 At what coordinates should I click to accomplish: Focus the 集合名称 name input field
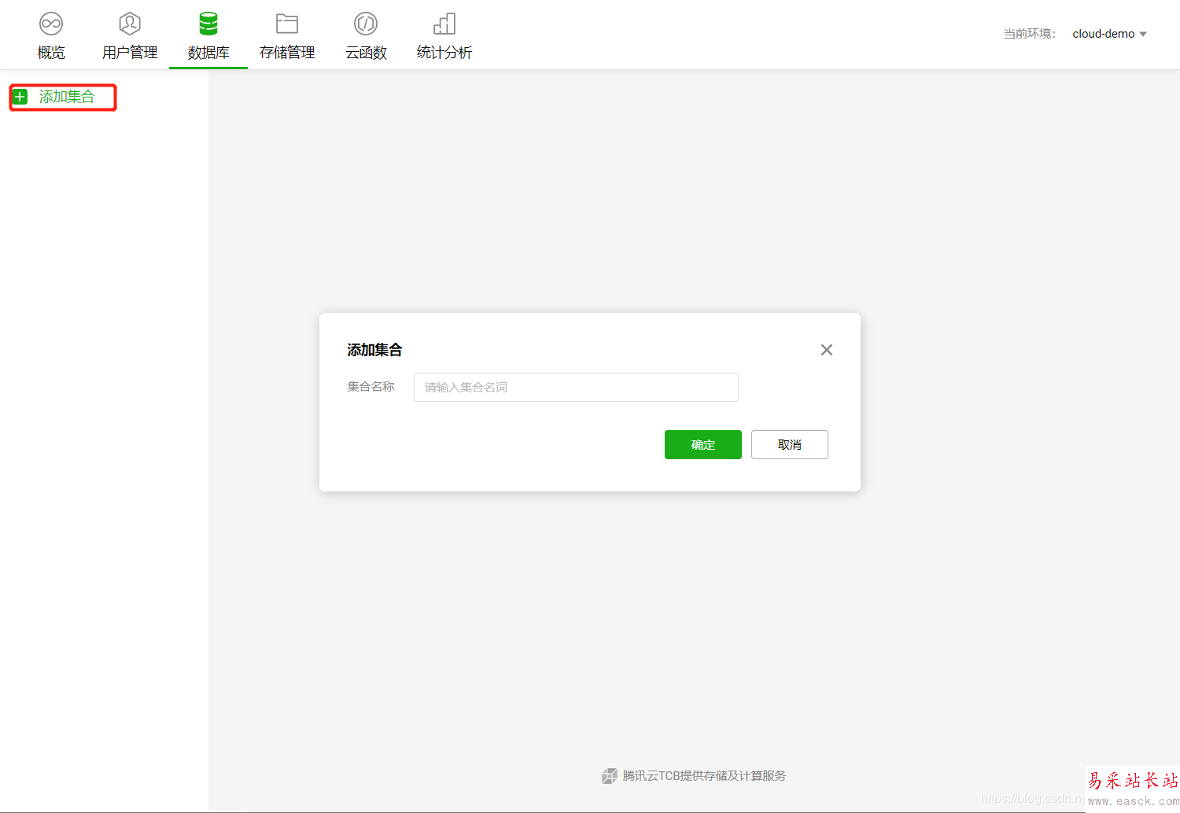point(576,387)
